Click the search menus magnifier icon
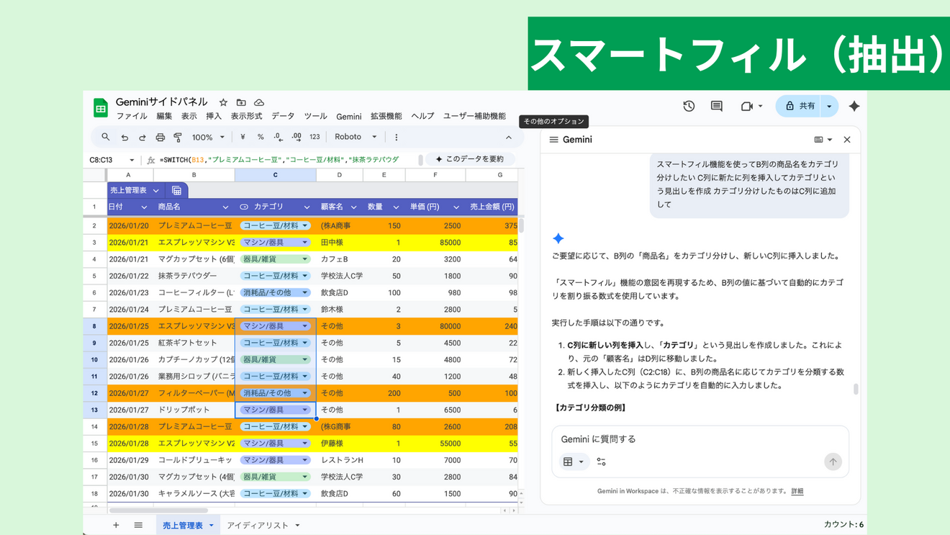Image resolution: width=950 pixels, height=535 pixels. (106, 137)
